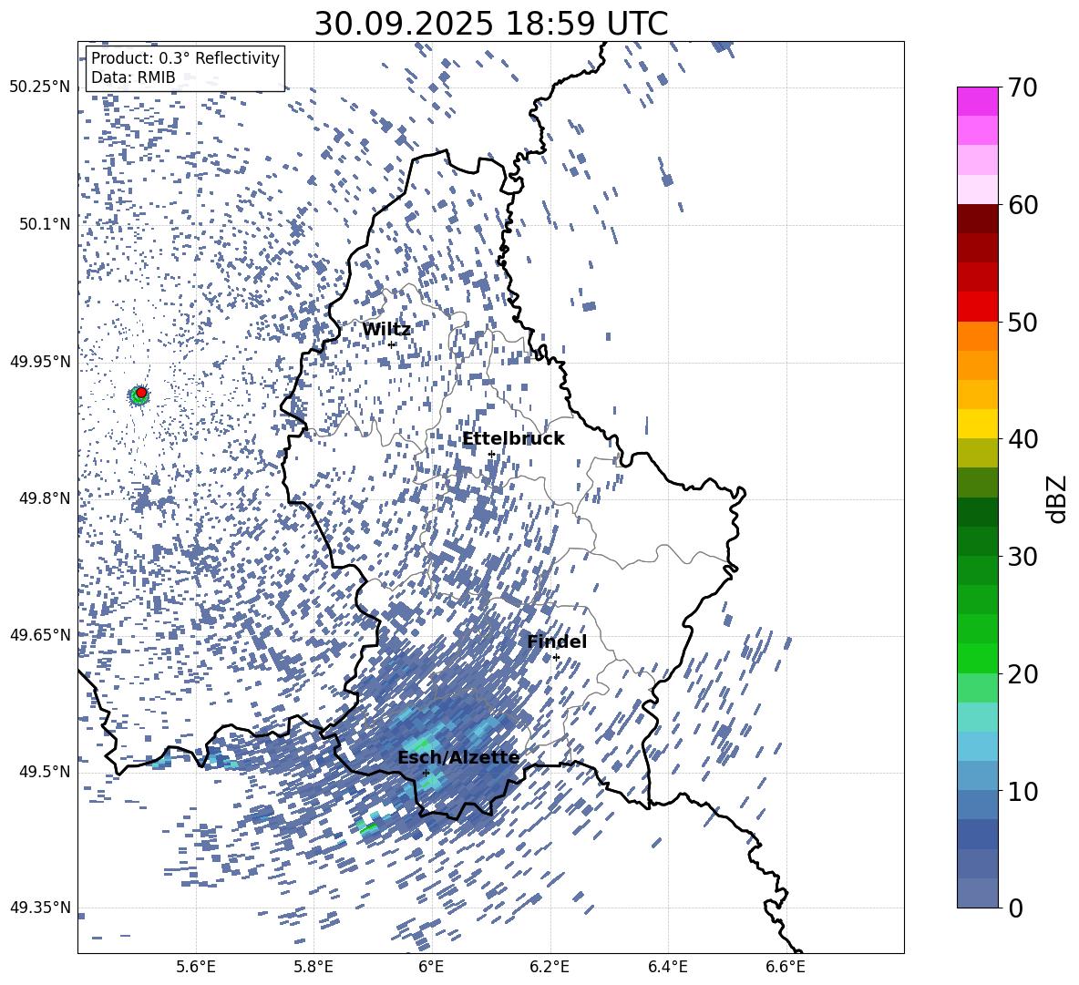Click the colorbar tick value 0

pos(1015,908)
